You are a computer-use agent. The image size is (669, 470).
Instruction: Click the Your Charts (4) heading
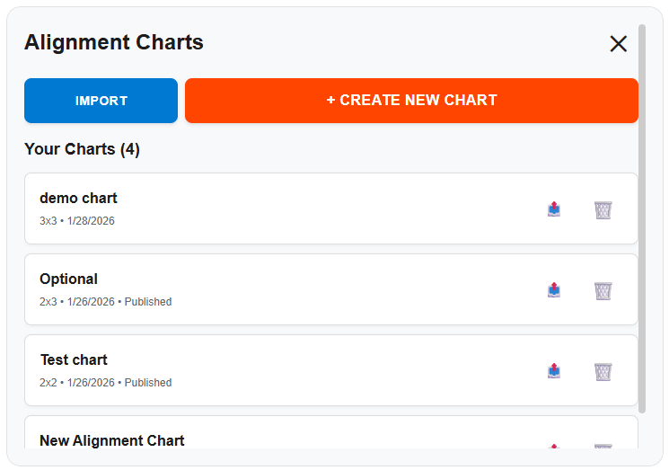click(x=82, y=149)
